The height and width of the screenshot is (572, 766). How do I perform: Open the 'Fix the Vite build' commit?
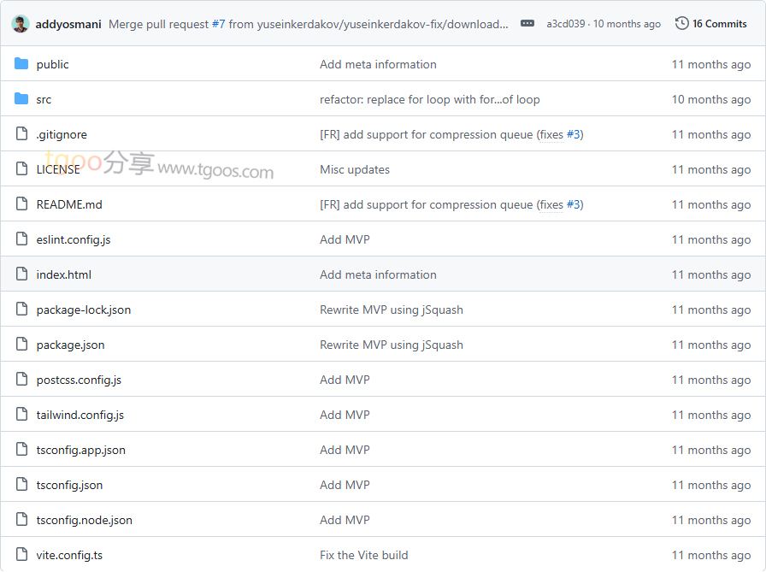tap(364, 555)
